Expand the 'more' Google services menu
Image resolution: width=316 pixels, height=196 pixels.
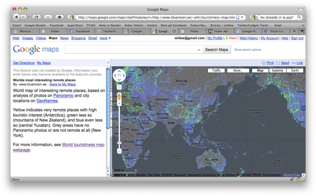[105, 38]
